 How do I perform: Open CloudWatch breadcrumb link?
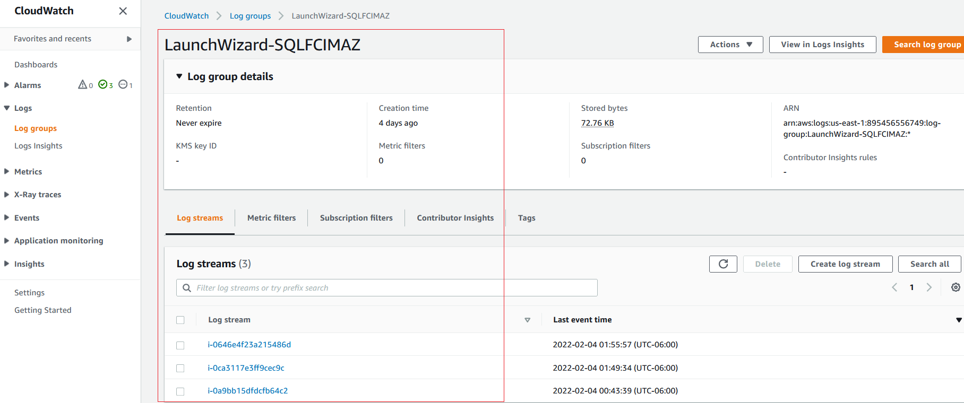pyautogui.click(x=186, y=16)
